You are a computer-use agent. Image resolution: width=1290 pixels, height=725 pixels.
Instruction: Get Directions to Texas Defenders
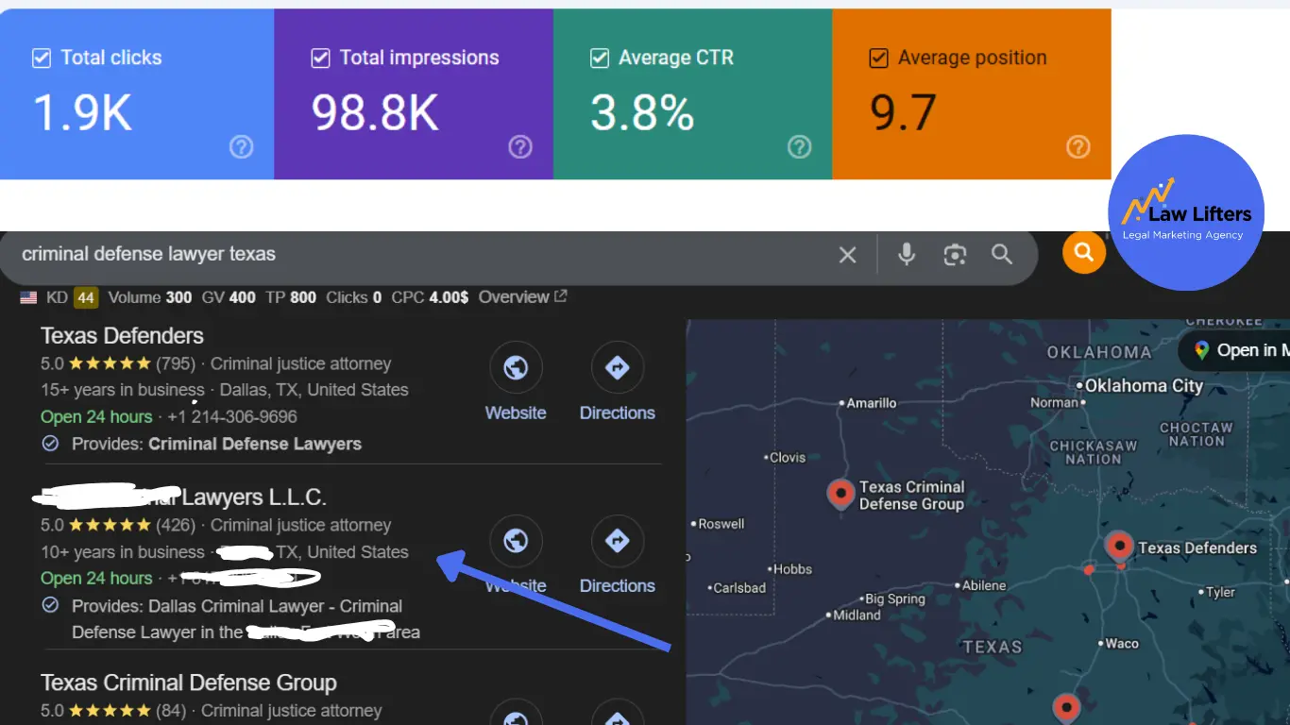click(x=618, y=382)
